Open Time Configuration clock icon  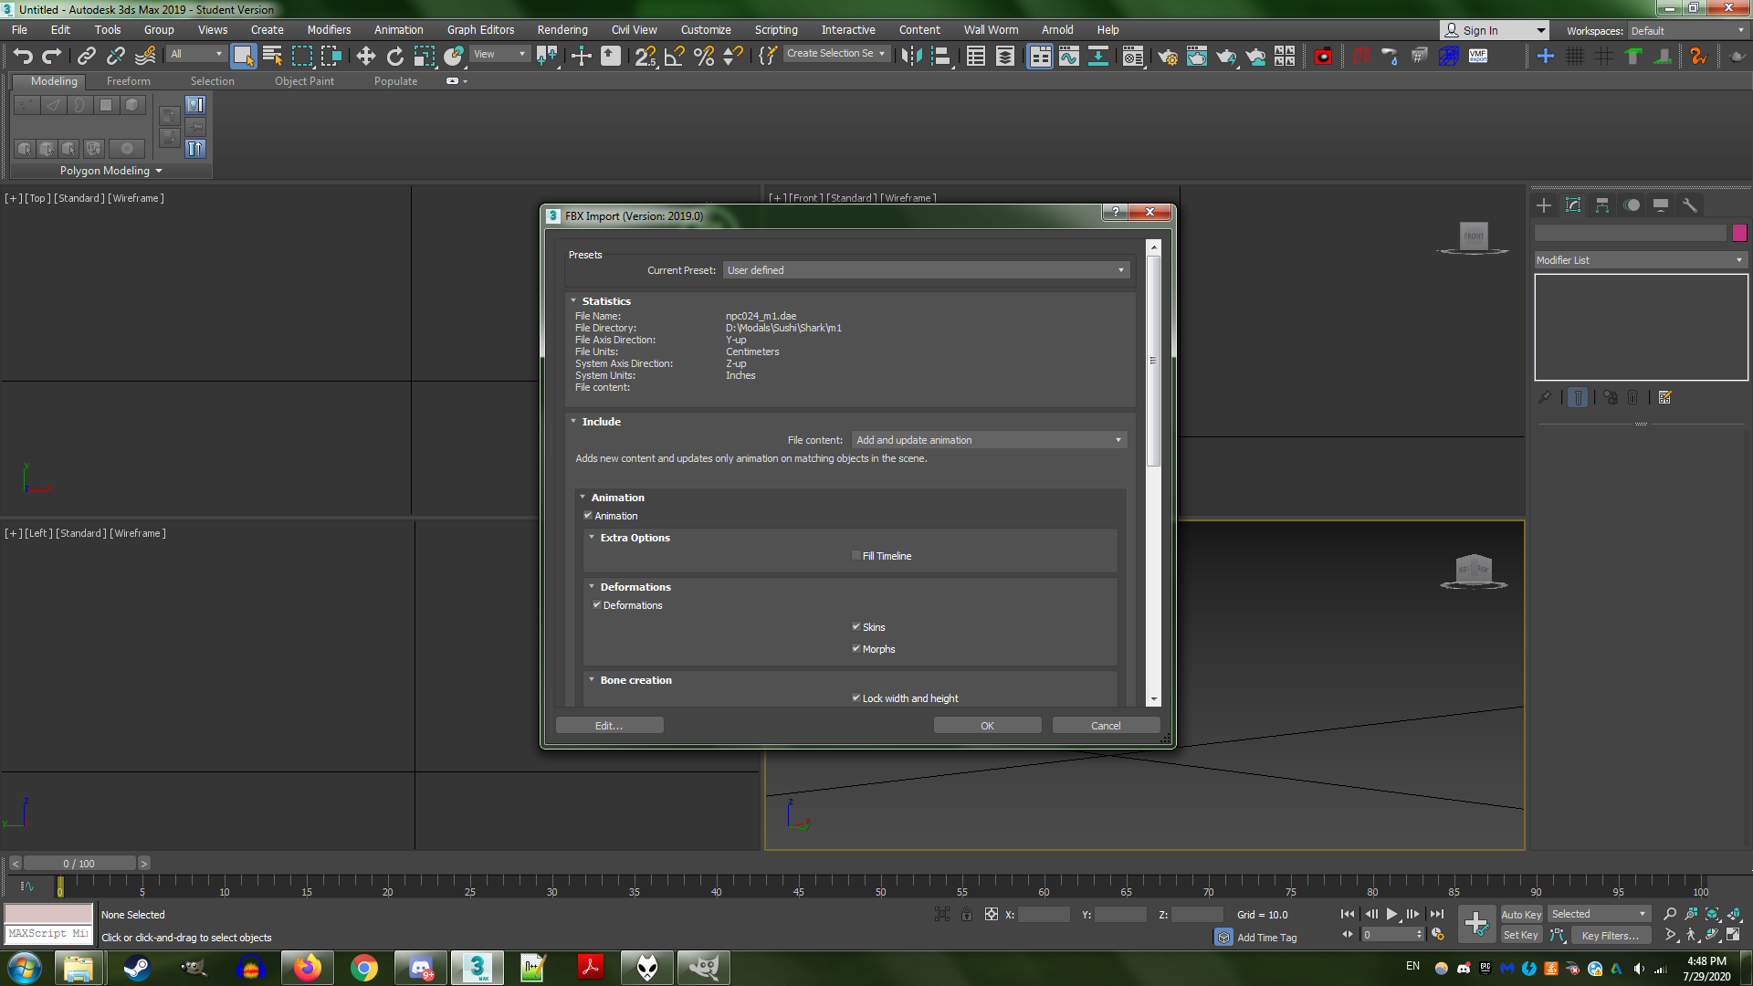coord(1438,935)
